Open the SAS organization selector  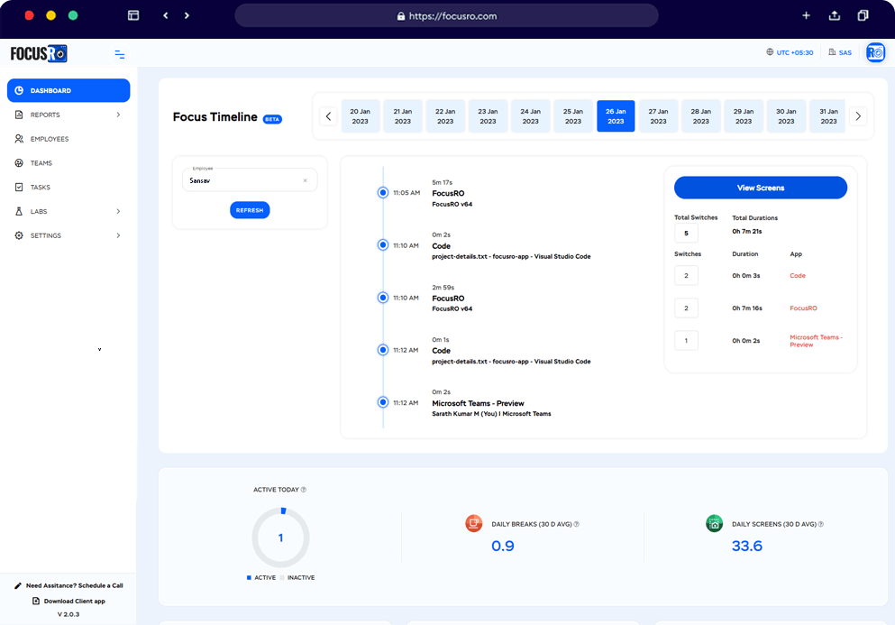coord(840,52)
